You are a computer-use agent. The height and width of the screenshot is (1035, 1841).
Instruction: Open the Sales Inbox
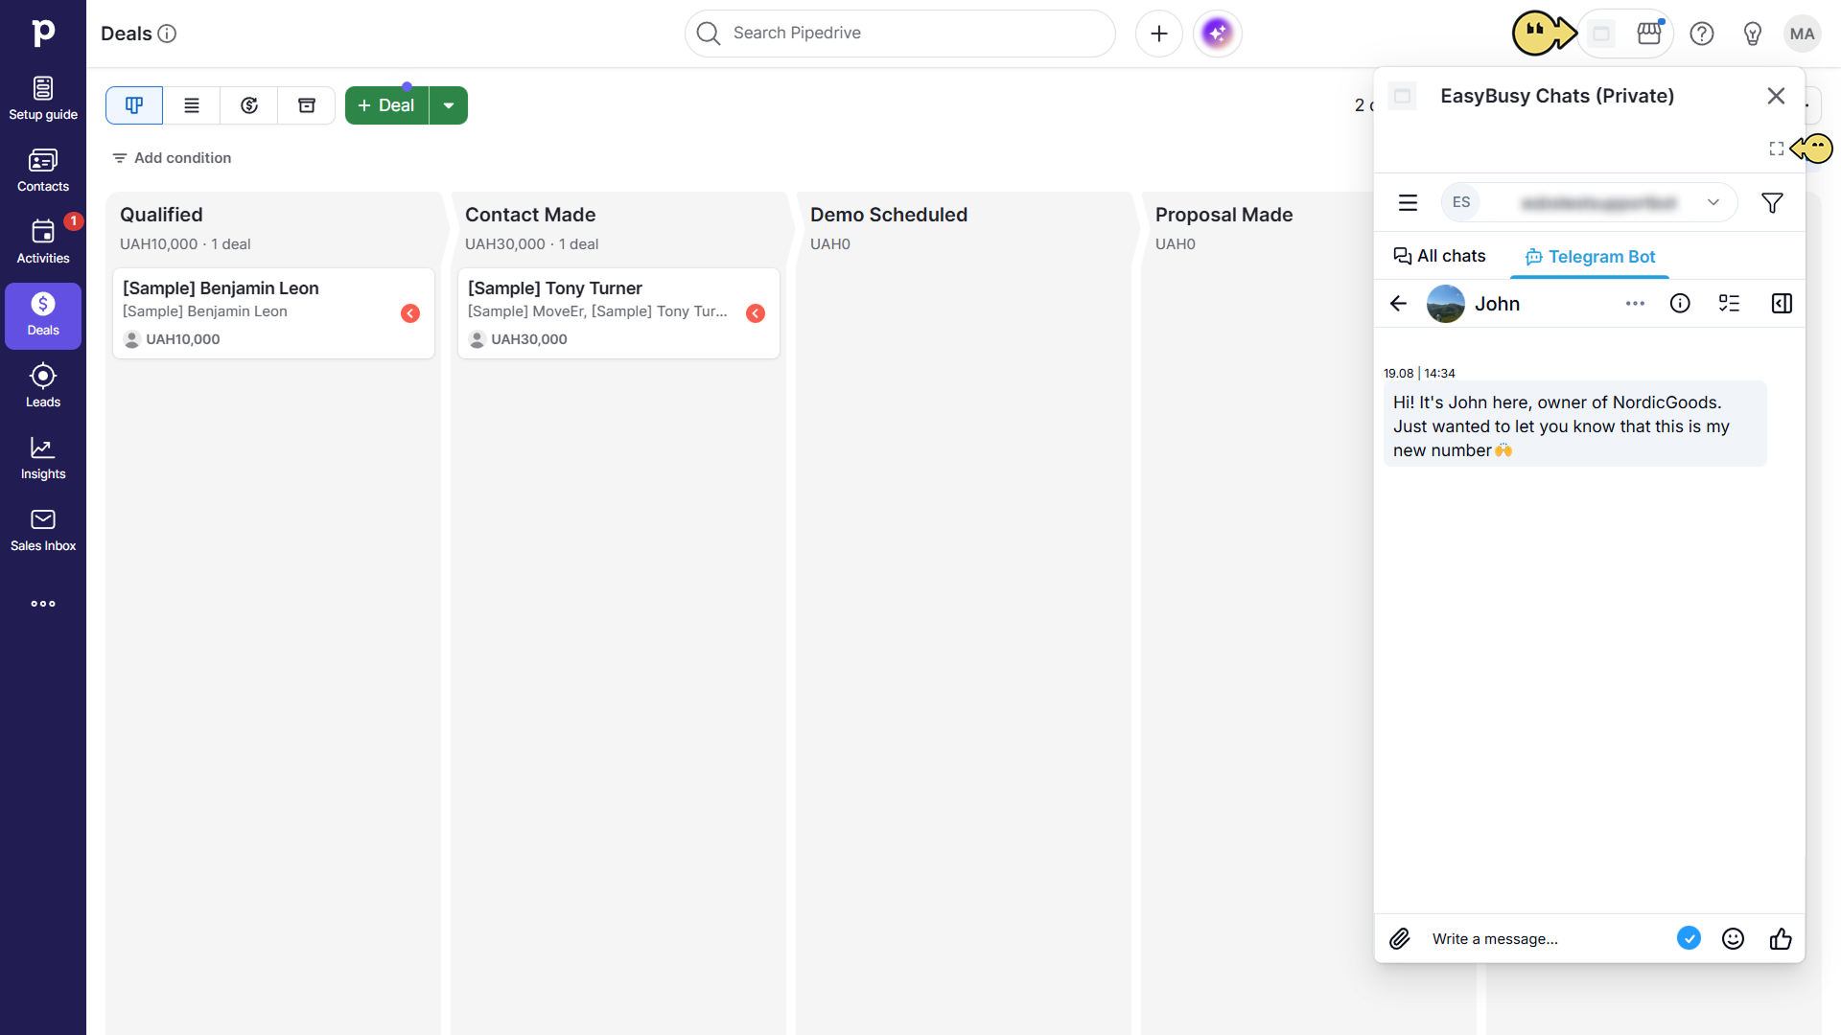pos(43,531)
